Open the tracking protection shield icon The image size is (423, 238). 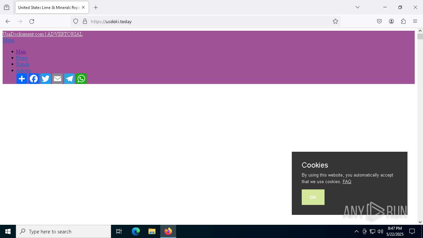(x=76, y=21)
